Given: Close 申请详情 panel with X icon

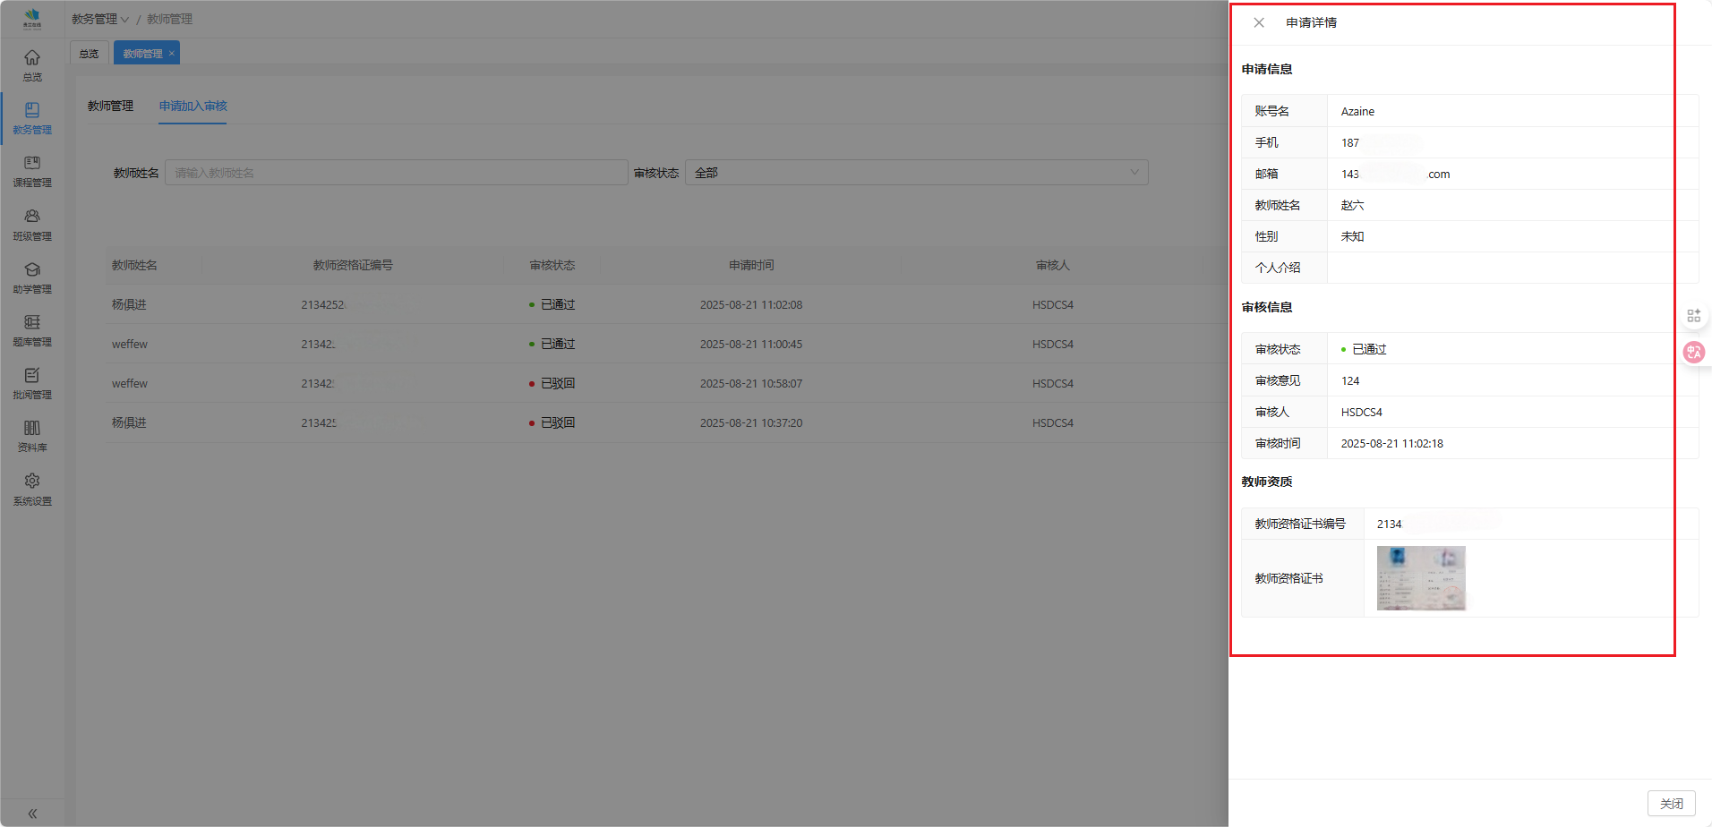Looking at the screenshot, I should (x=1259, y=22).
